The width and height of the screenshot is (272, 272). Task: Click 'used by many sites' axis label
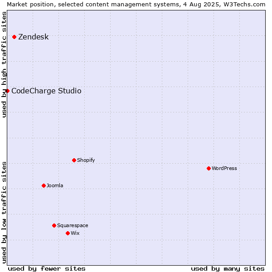tap(228, 269)
